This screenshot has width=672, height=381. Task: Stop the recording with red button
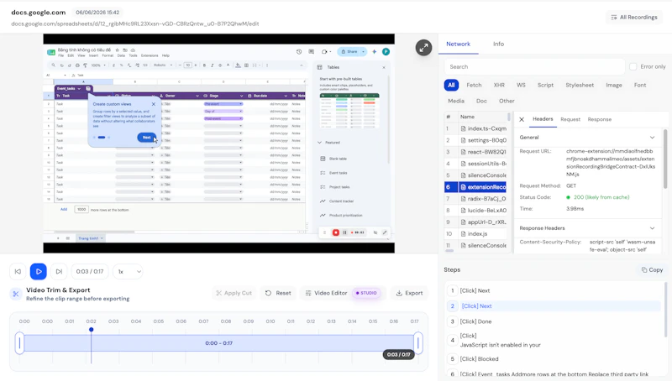point(335,232)
